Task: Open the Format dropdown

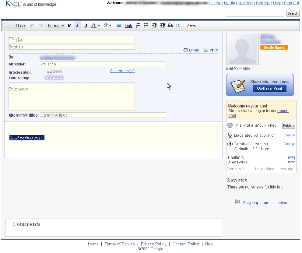Action: [x=56, y=26]
